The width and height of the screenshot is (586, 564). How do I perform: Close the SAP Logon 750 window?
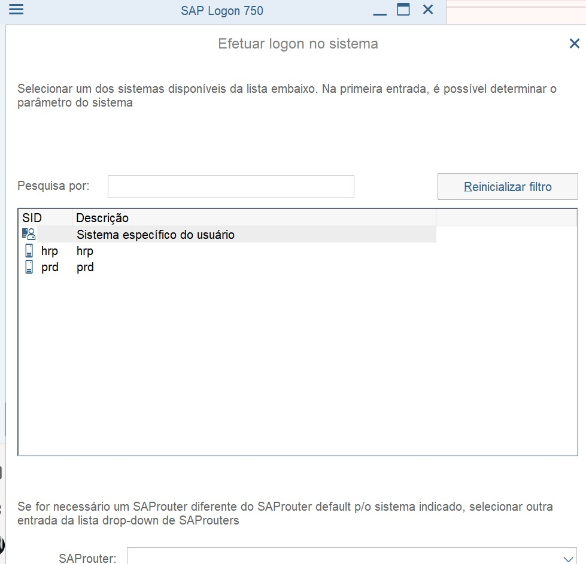tap(428, 10)
